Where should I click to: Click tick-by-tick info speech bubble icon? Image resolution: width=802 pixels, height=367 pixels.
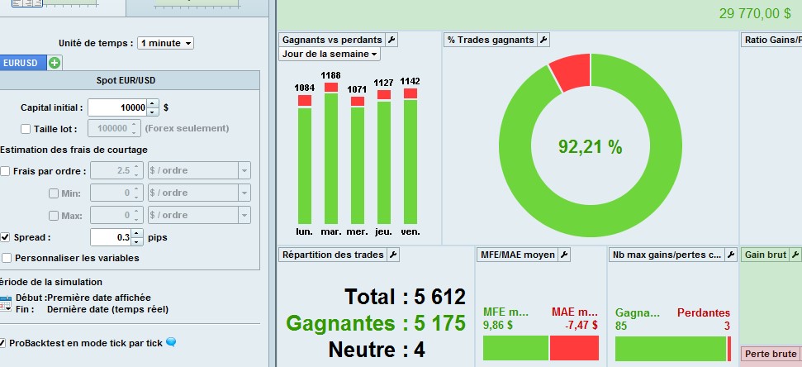tap(171, 342)
